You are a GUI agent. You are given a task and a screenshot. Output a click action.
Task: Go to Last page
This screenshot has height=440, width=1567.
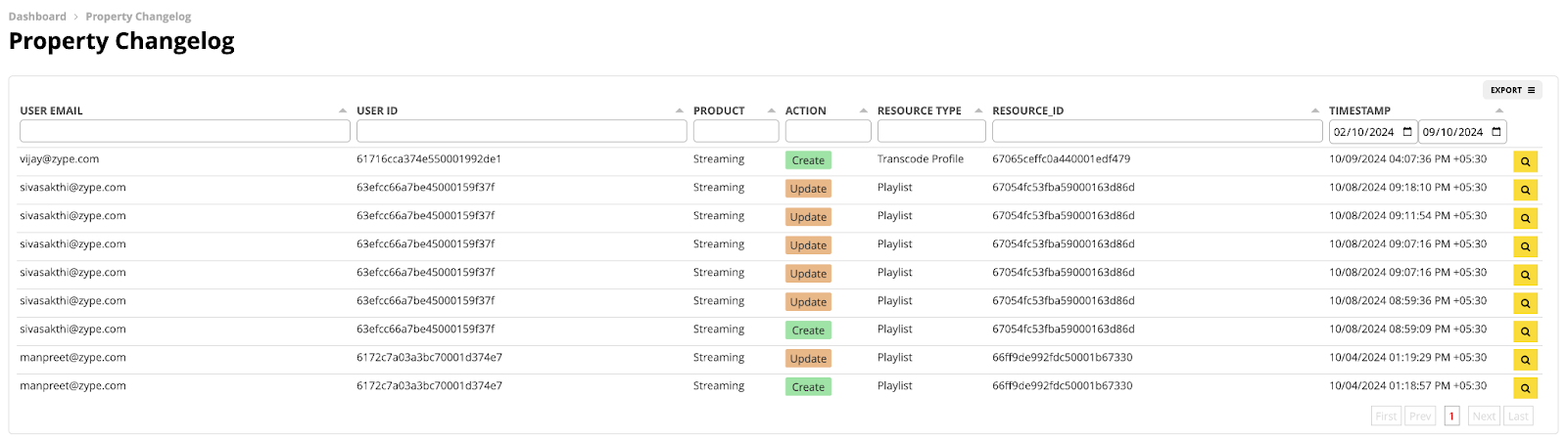coord(1518,416)
